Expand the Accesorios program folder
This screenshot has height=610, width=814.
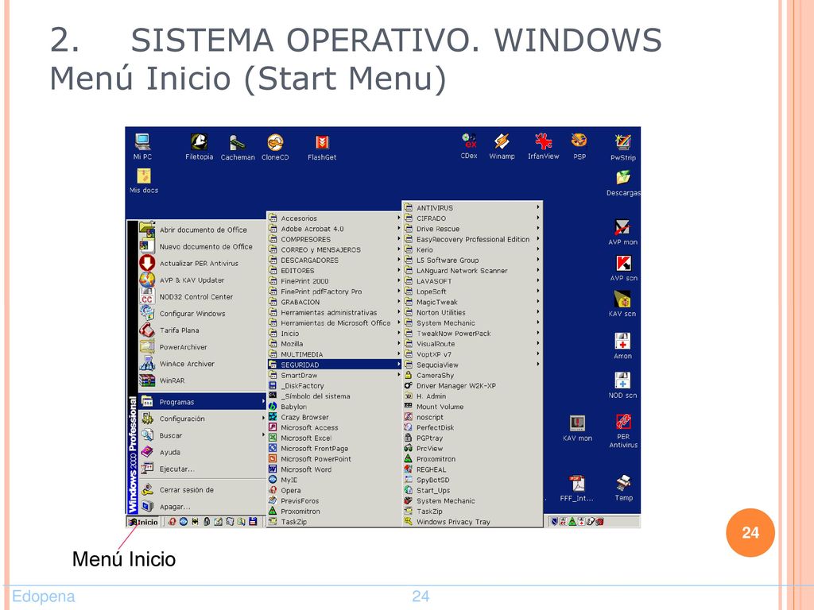click(x=335, y=218)
